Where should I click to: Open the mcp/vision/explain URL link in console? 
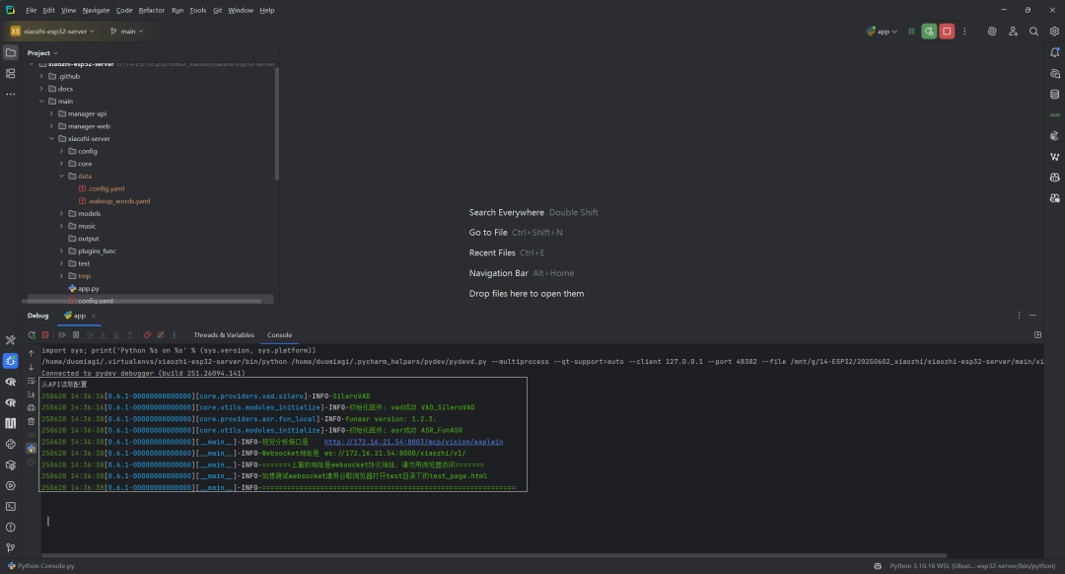(413, 442)
